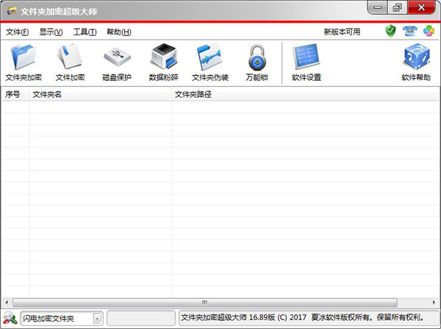The height and width of the screenshot is (329, 441).
Task: Open the 万能锁 universal lock tool
Action: [x=257, y=62]
